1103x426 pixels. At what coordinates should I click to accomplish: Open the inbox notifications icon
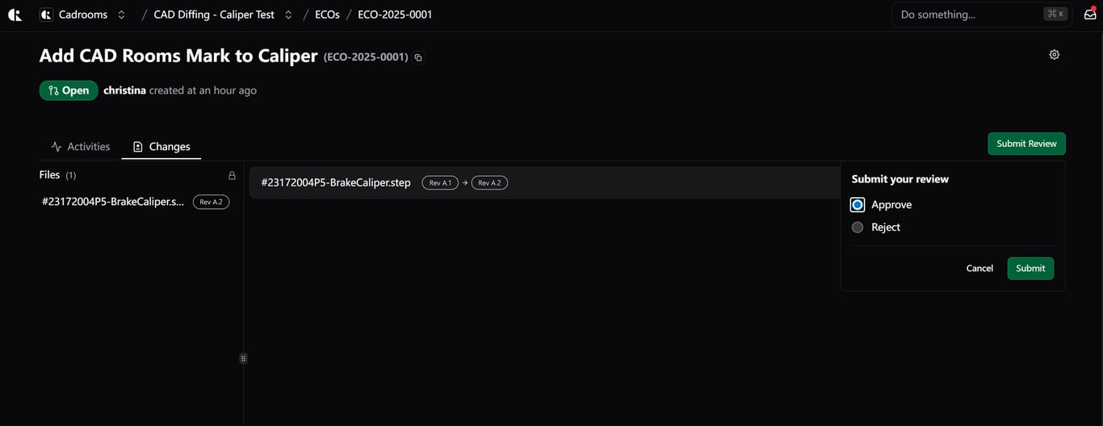tap(1090, 14)
